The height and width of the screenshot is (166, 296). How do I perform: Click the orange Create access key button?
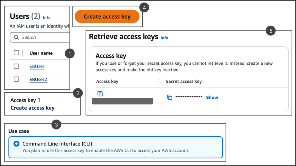tap(107, 16)
